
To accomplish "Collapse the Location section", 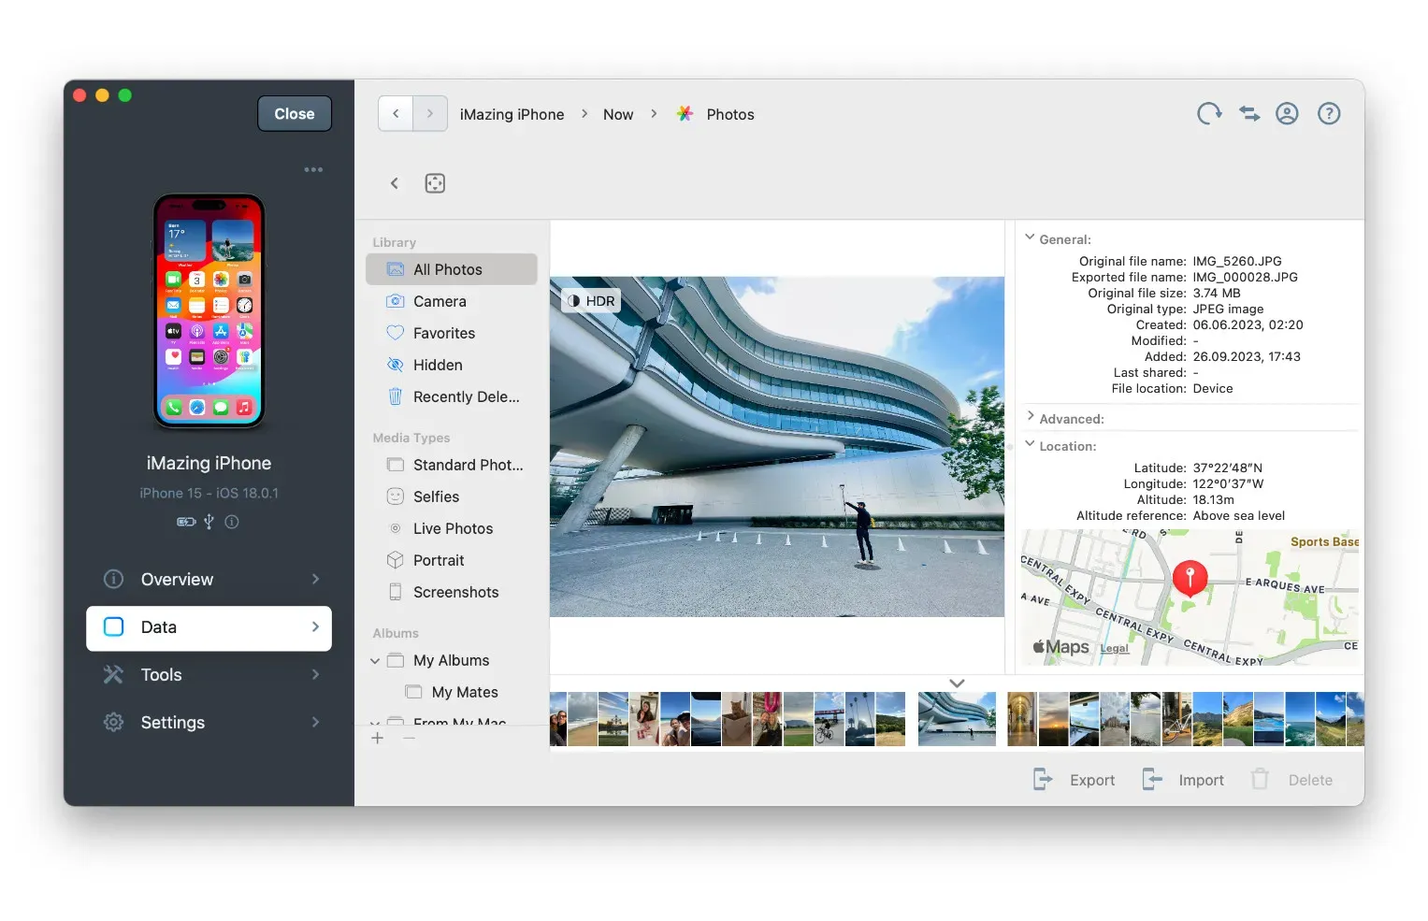I will (x=1031, y=445).
